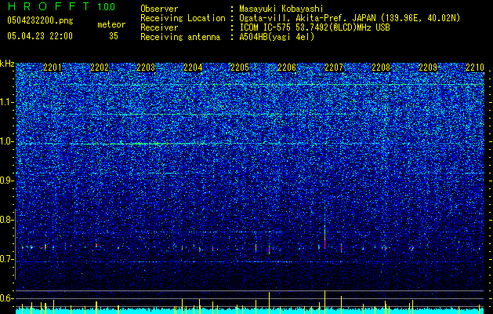Select the ICOM IC-575 53.7492 MHz USB receiver text
The height and width of the screenshot is (314, 493).
pyautogui.click(x=314, y=27)
